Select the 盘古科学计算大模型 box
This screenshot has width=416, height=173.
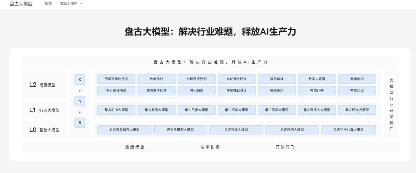pyautogui.click(x=349, y=130)
